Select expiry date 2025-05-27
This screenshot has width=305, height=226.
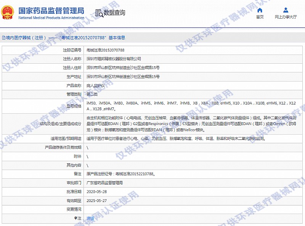pyautogui.click(x=97, y=201)
